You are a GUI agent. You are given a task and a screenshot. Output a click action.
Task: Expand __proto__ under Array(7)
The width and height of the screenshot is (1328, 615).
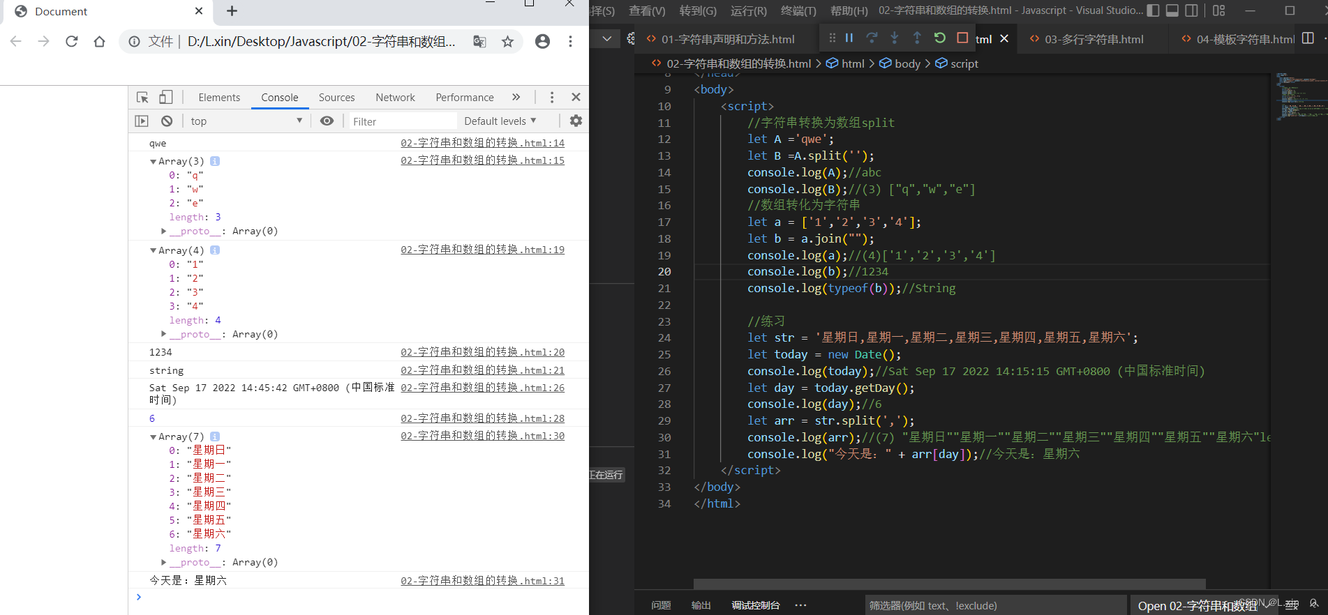pyautogui.click(x=164, y=562)
